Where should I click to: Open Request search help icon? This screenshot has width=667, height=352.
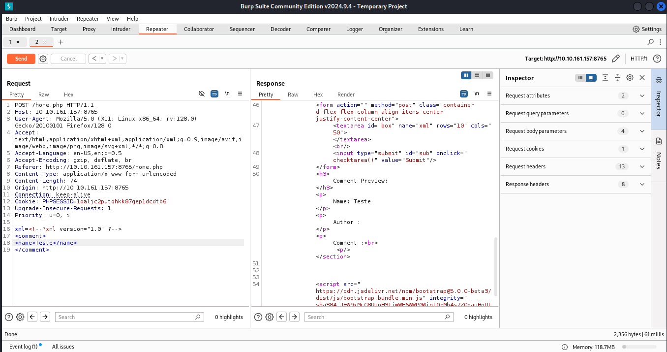click(x=8, y=317)
